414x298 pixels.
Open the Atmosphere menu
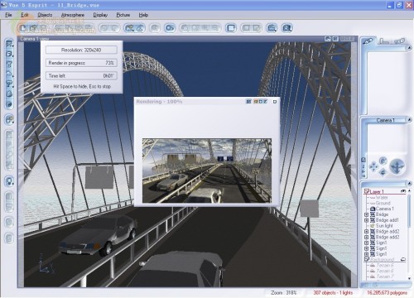[x=73, y=15]
